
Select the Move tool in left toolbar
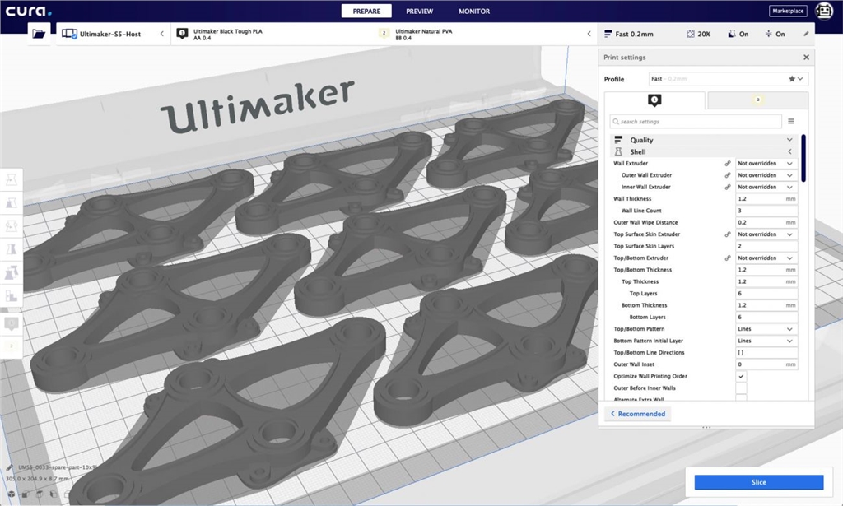point(12,179)
